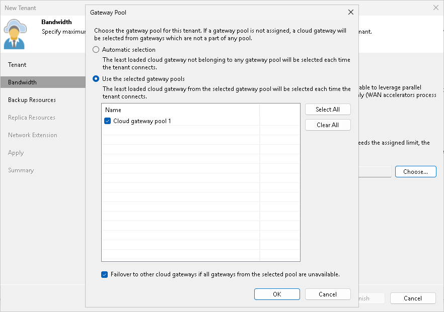Click the Select All button
This screenshot has height=312, width=444.
tap(328, 109)
